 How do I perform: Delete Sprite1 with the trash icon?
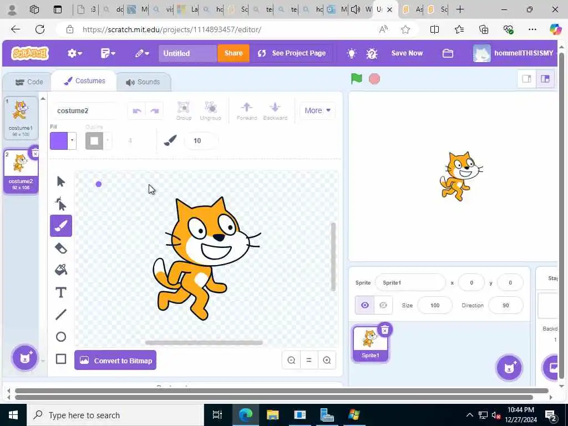(x=385, y=329)
